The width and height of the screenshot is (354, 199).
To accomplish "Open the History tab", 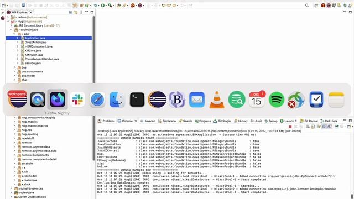I will pos(241,121).
